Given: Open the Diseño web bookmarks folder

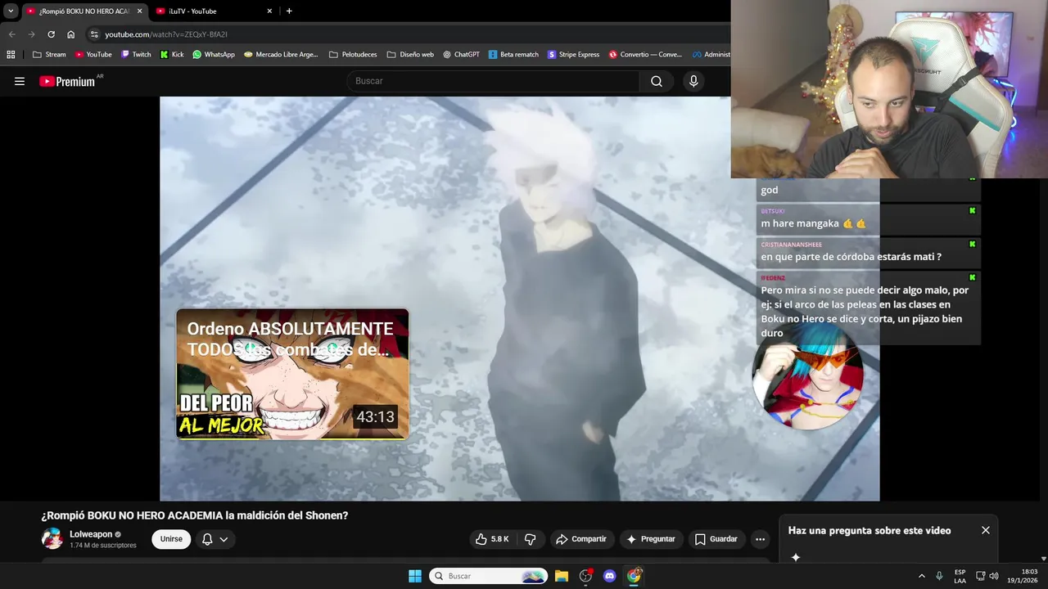Looking at the screenshot, I should 410,55.
